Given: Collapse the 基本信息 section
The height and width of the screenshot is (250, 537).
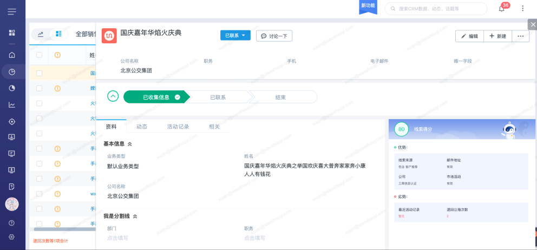Looking at the screenshot, I should click(130, 144).
